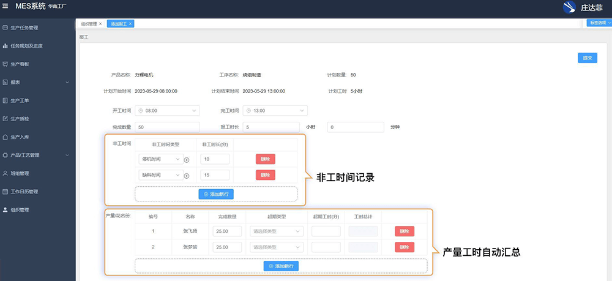Close the 组织管理 tab
Screen dimensions: 612x281
pyautogui.click(x=100, y=24)
